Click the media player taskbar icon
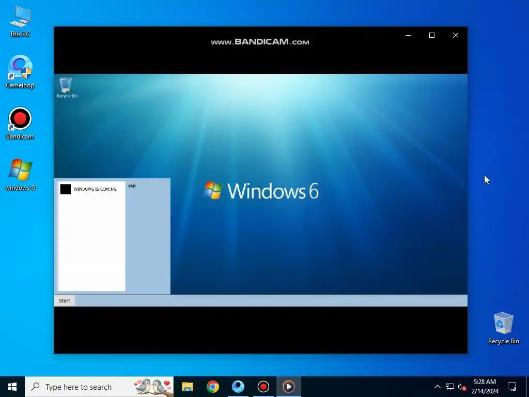Image resolution: width=529 pixels, height=397 pixels. pyautogui.click(x=288, y=387)
